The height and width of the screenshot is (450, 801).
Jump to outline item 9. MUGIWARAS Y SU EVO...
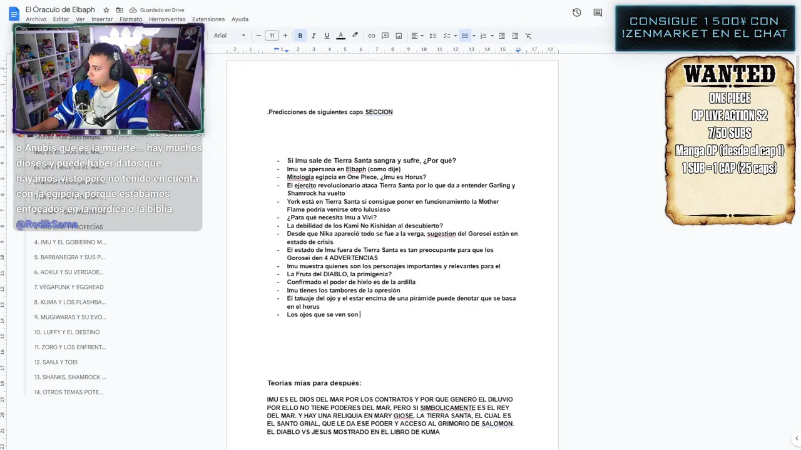click(70, 317)
